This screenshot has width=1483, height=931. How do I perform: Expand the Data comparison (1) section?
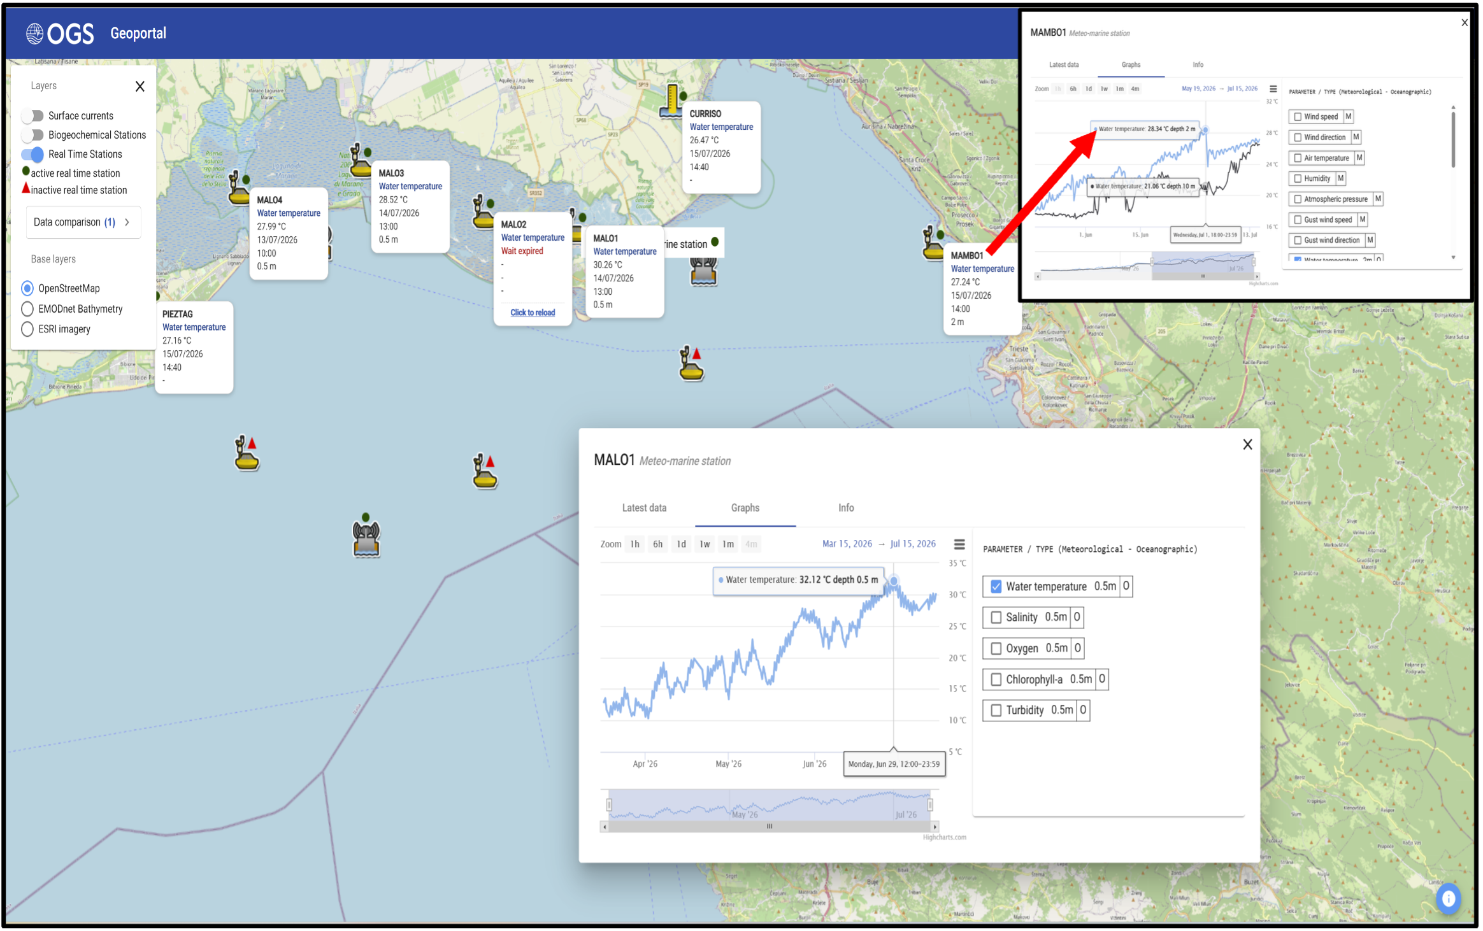tap(83, 222)
